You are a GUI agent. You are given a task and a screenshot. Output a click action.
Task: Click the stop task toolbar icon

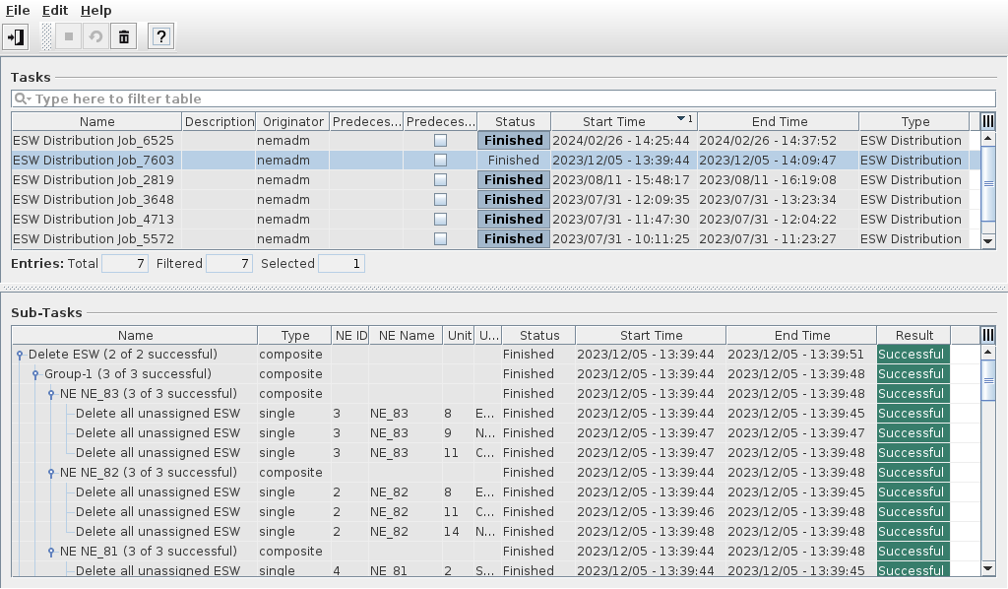pos(69,37)
